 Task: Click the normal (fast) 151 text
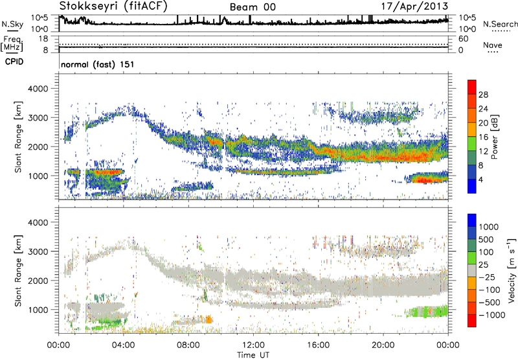coord(98,64)
